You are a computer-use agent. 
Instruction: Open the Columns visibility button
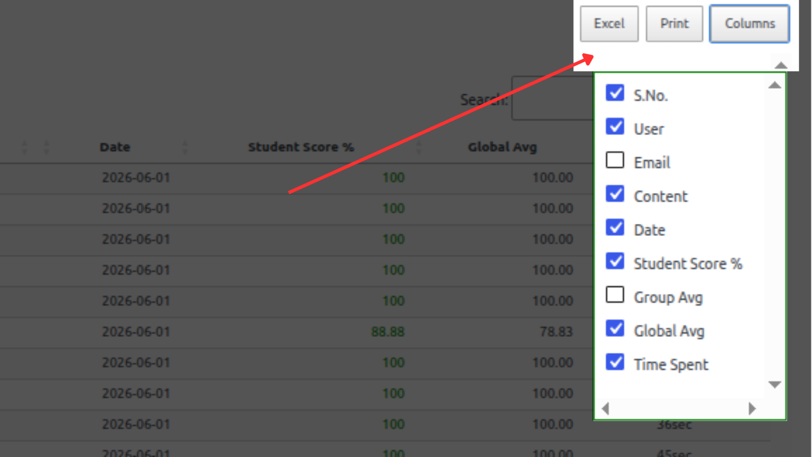749,24
